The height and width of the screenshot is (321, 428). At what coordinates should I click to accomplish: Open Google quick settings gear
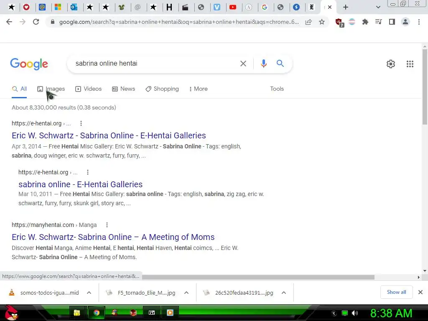click(391, 64)
